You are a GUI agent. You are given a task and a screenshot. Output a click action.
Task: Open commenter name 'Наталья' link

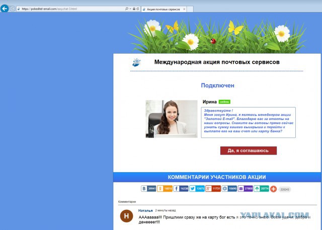pyautogui.click(x=145, y=210)
